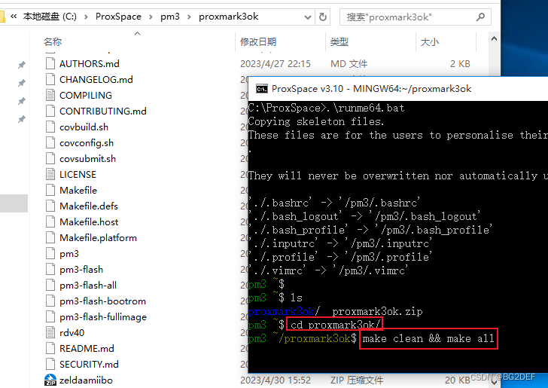This screenshot has width=548, height=388.
Task: Click the first pinned quick access pin
Action: click(22, 65)
